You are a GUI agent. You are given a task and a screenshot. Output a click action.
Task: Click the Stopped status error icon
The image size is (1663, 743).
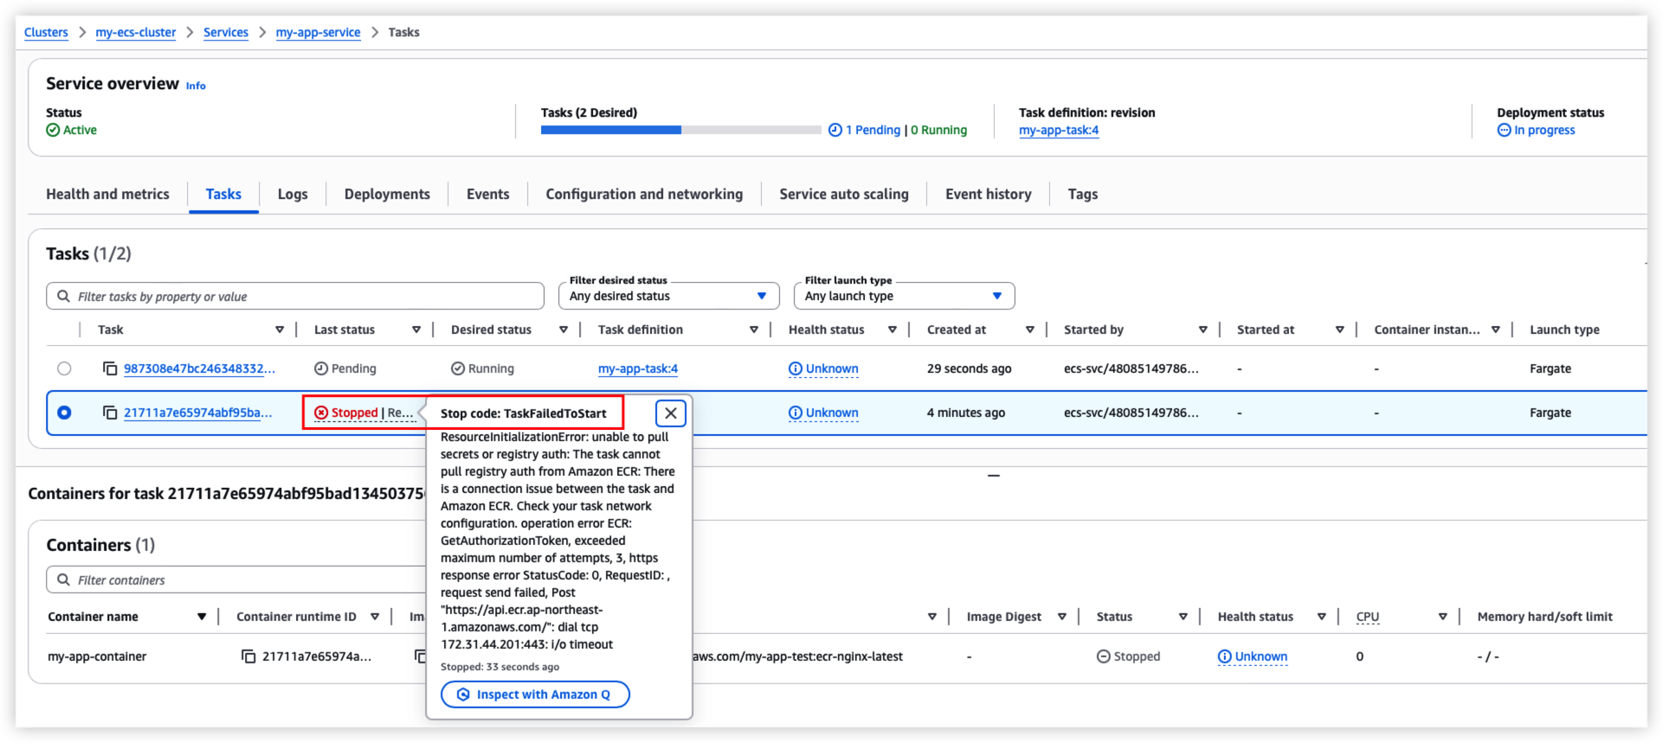coord(321,413)
